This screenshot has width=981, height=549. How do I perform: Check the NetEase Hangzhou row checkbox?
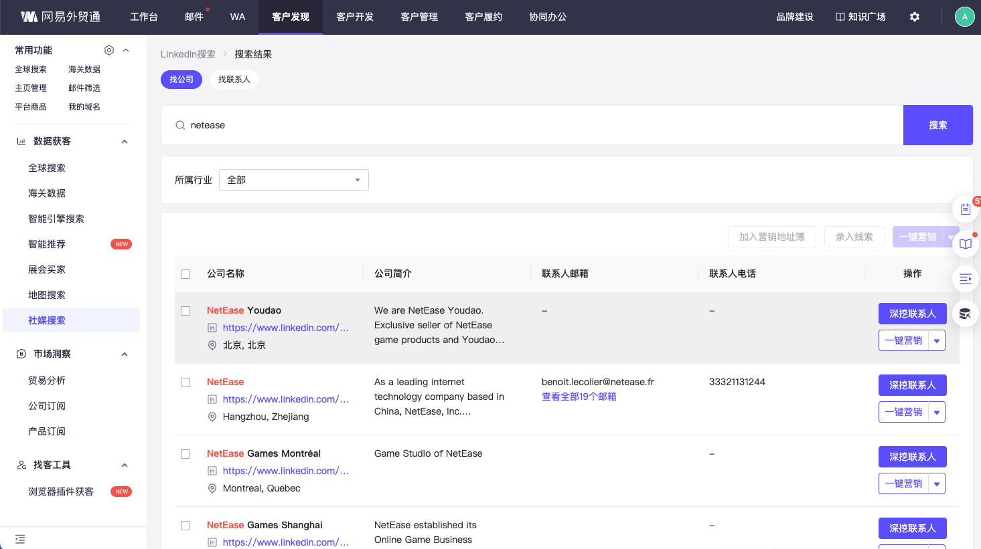185,382
